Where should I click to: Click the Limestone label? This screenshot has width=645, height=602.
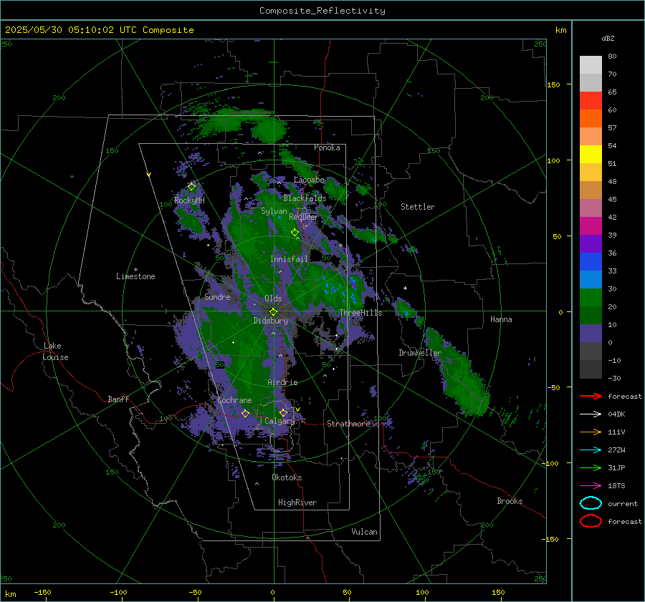135,276
